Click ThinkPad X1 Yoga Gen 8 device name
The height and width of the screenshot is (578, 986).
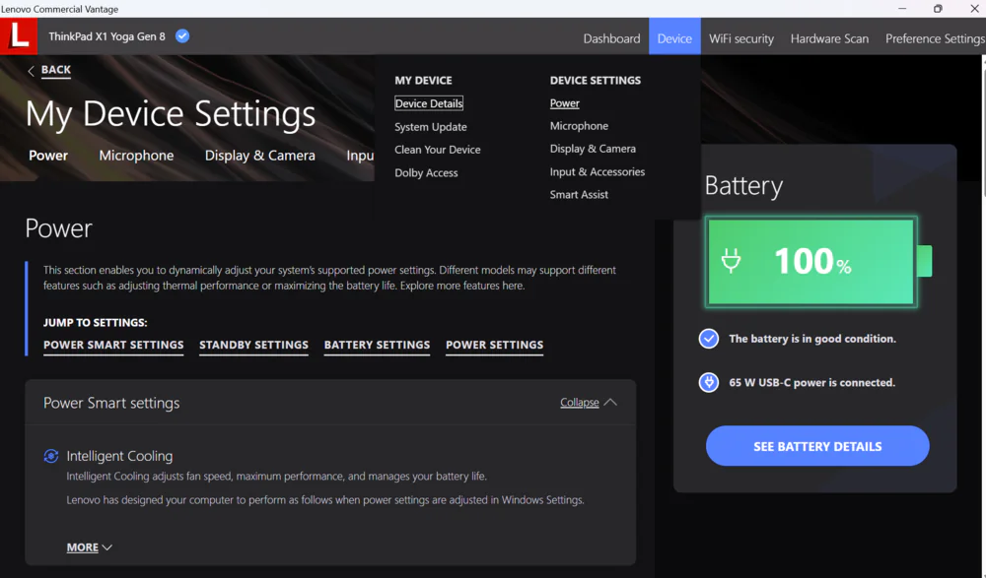click(x=106, y=36)
